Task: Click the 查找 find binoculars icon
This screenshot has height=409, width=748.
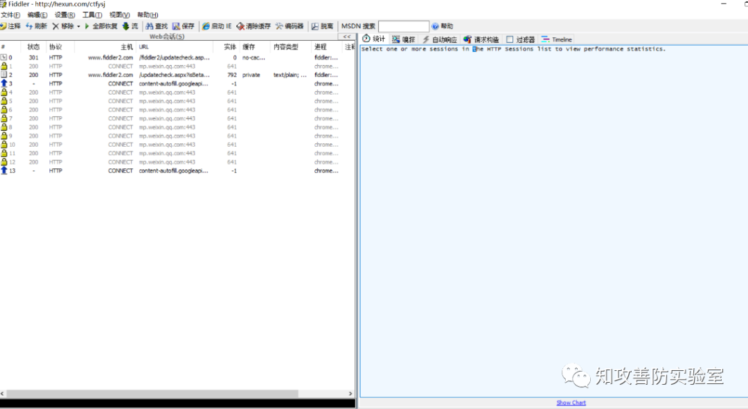Action: 150,26
